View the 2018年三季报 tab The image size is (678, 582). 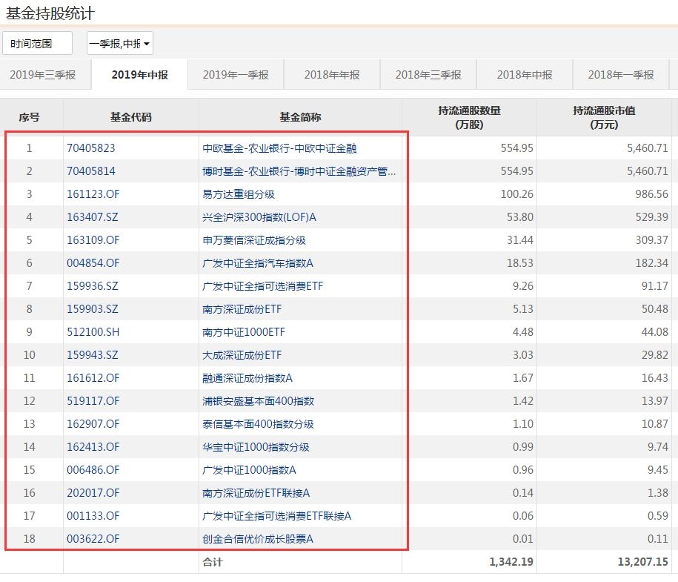point(428,75)
